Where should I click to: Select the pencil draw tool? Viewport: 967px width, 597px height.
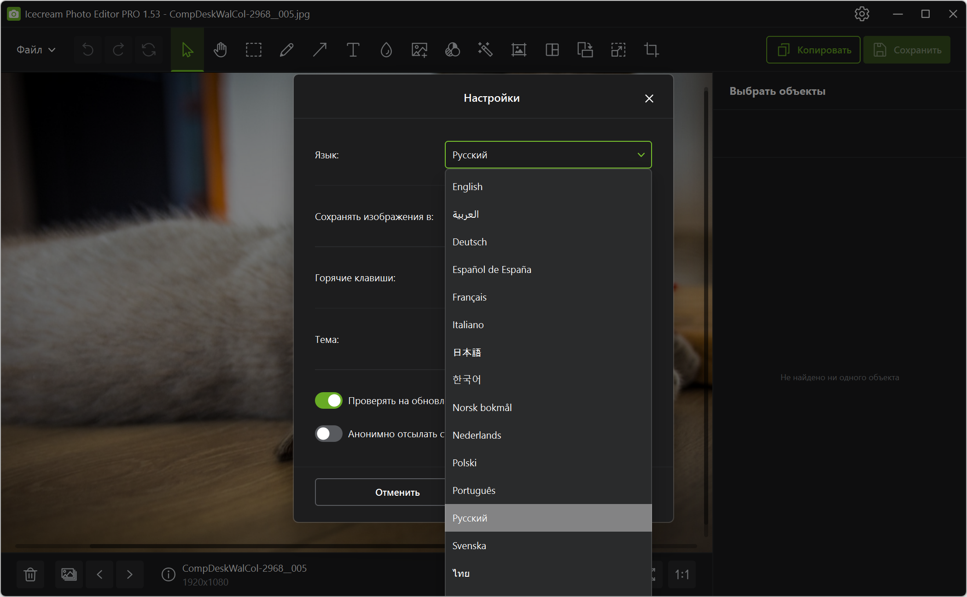286,50
